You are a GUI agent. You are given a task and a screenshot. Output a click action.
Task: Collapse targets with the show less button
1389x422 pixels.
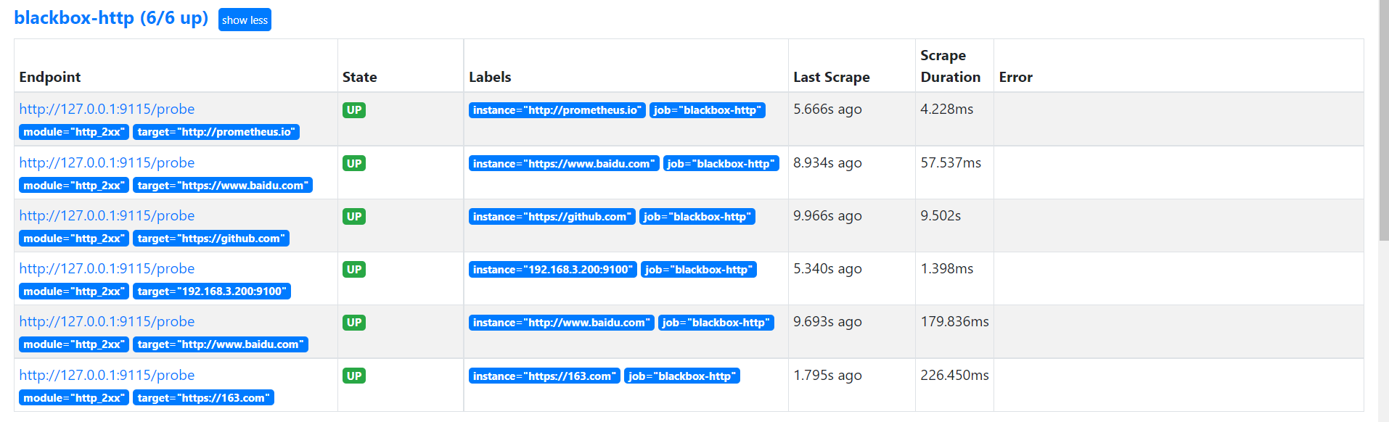(245, 20)
